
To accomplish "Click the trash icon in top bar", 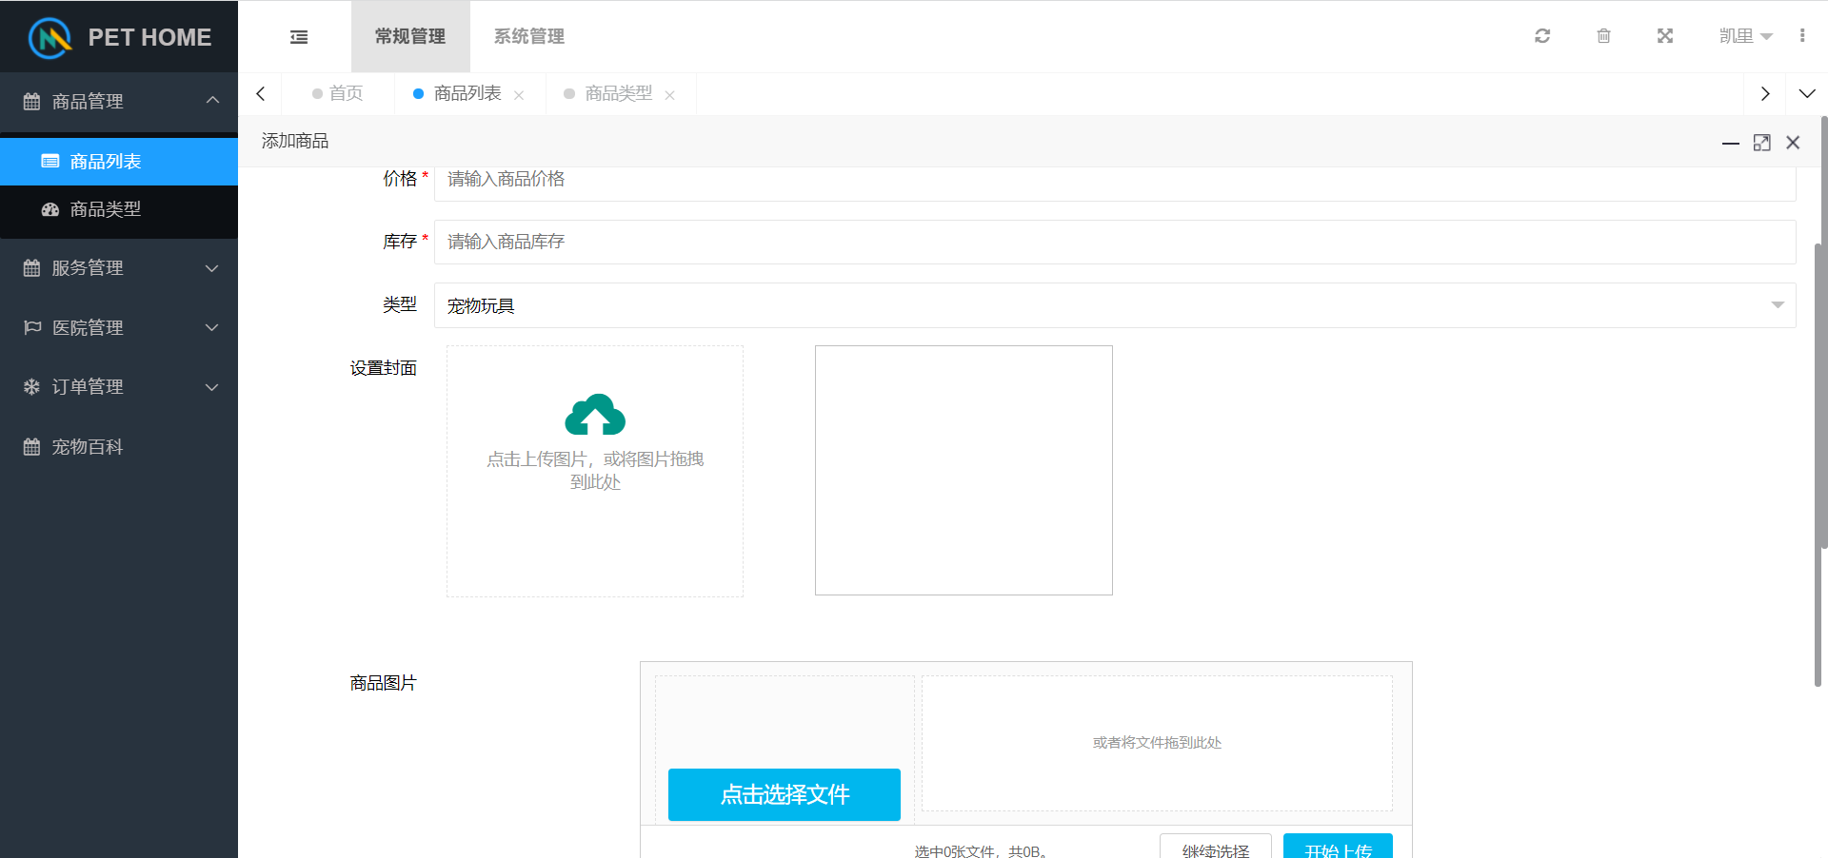I will click(x=1603, y=36).
